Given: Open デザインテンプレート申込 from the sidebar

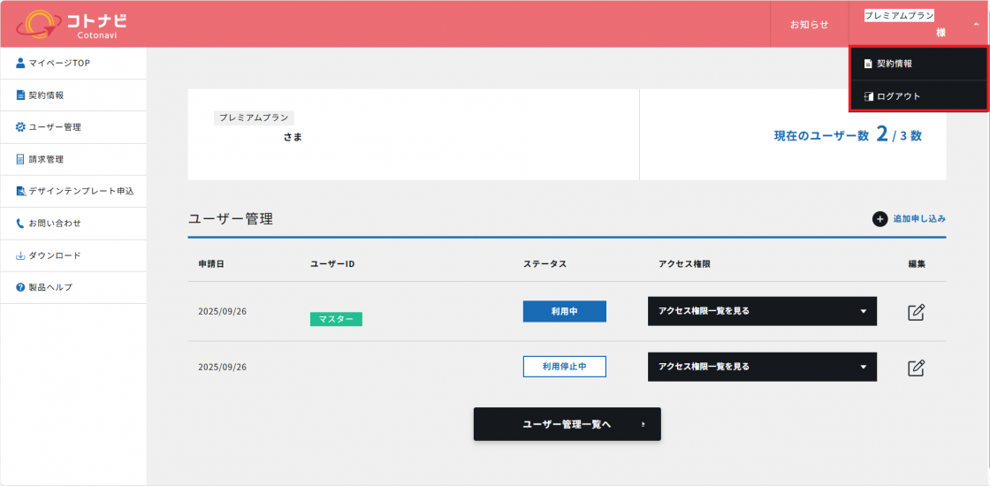Looking at the screenshot, I should pos(74,191).
